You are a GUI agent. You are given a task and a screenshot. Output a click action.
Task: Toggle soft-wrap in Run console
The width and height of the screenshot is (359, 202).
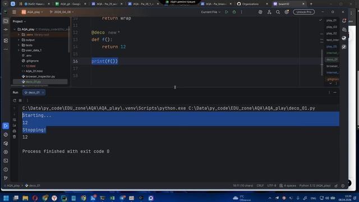(x=15, y=120)
